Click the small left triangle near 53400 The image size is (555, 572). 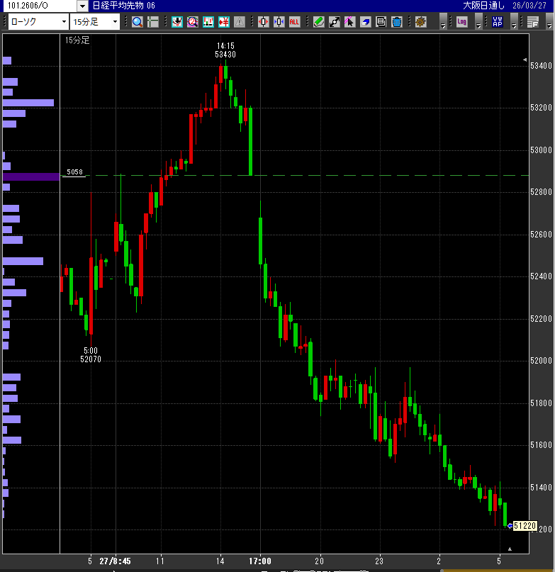[525, 60]
